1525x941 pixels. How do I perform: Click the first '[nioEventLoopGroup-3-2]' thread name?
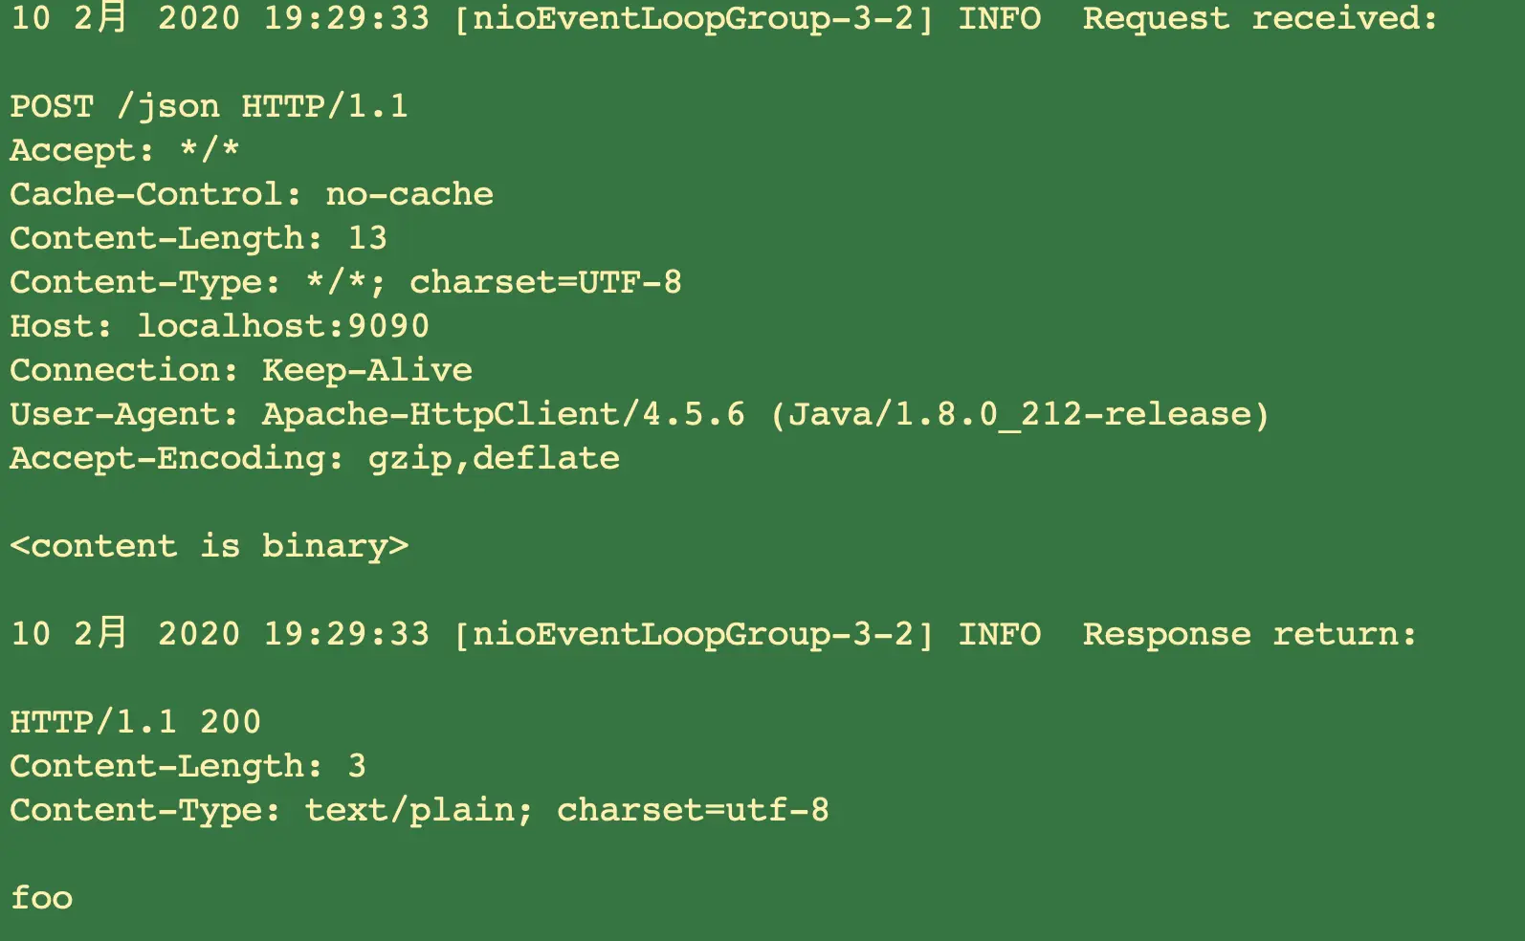click(x=694, y=18)
